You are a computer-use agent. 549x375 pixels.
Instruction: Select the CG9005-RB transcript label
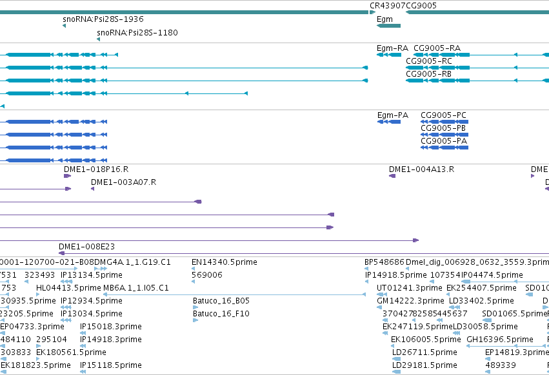tap(428, 74)
